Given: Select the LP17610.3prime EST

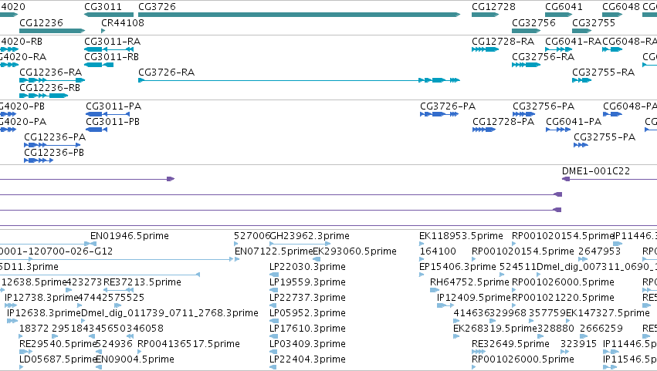Looking at the screenshot, I should (x=307, y=329).
